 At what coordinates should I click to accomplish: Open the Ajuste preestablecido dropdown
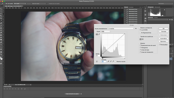(x=121, y=29)
